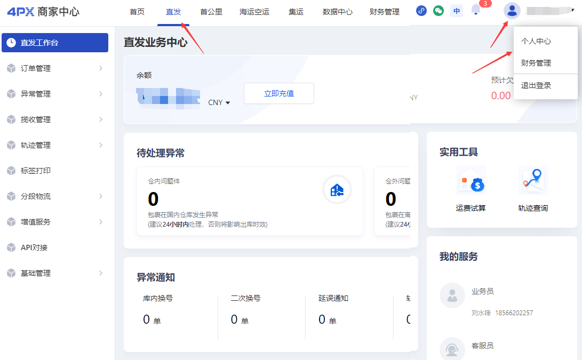Click the cube icon beside 订单管理
Image resolution: width=582 pixels, height=360 pixels.
pyautogui.click(x=11, y=68)
